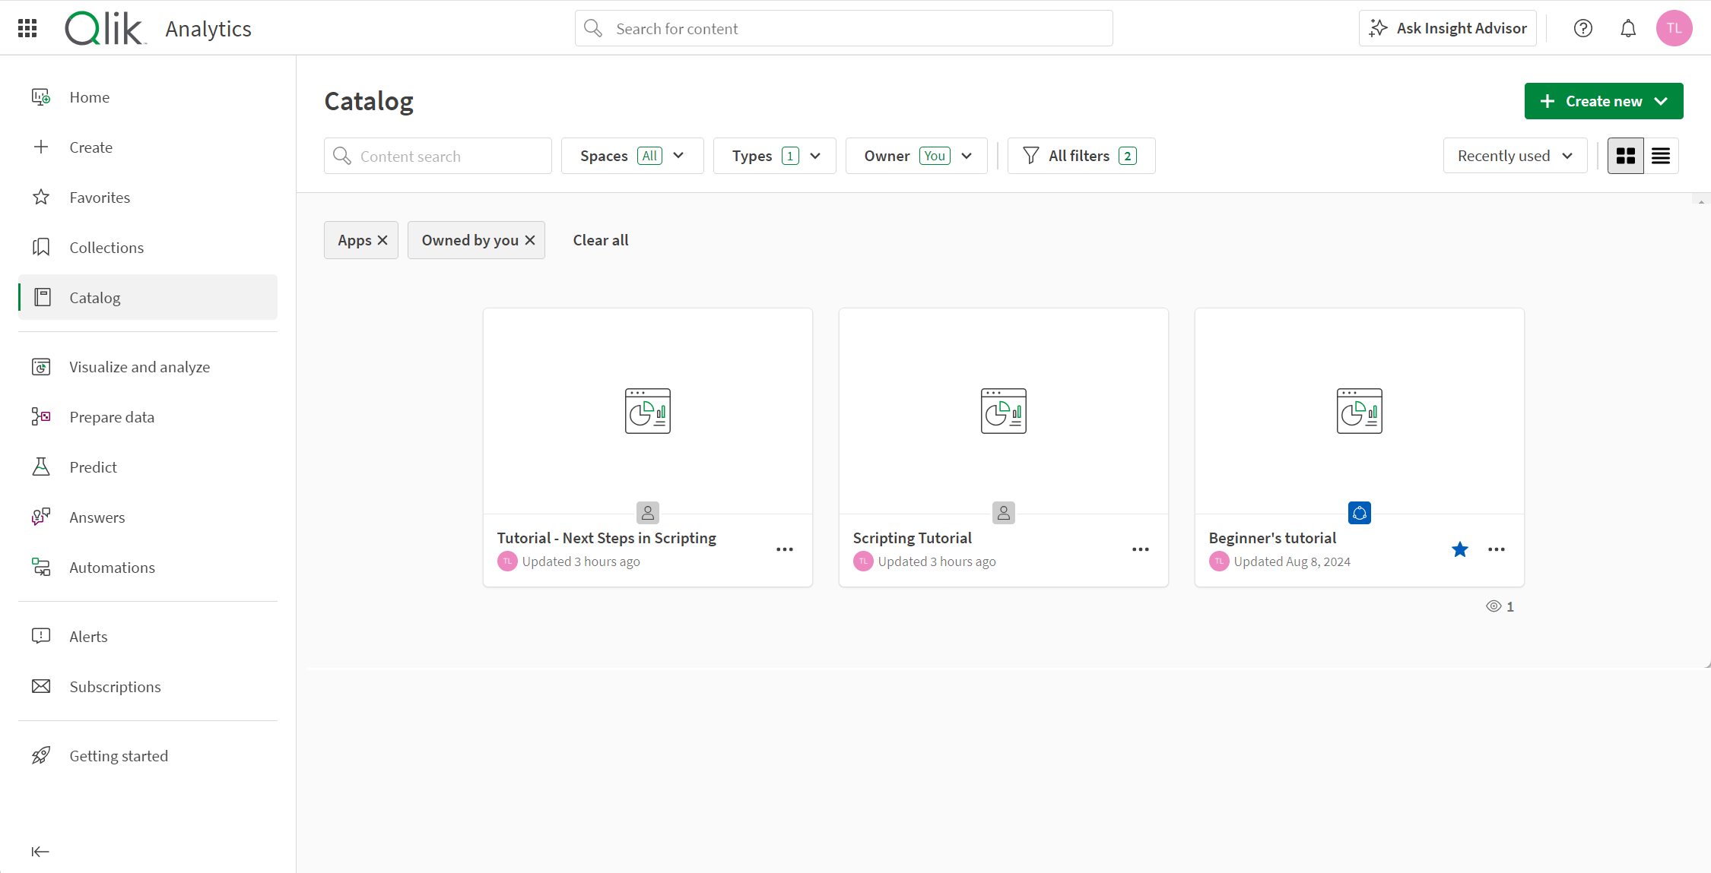1711x873 pixels.
Task: Click the Create new button
Action: coord(1604,101)
